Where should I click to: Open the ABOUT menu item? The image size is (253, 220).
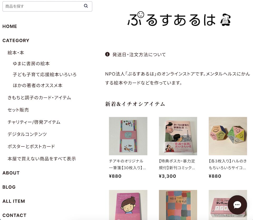[x=11, y=173]
